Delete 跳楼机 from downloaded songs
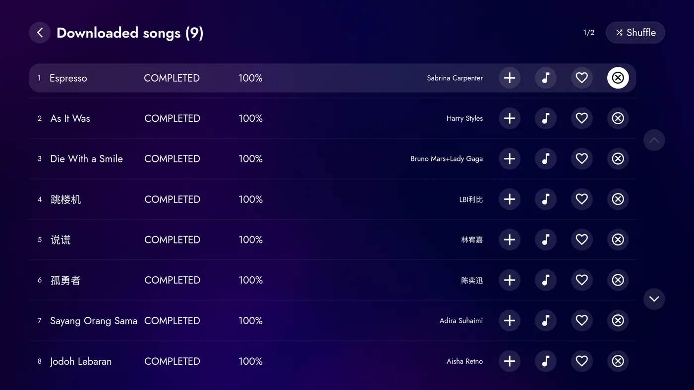This screenshot has height=390, width=694. pos(618,199)
